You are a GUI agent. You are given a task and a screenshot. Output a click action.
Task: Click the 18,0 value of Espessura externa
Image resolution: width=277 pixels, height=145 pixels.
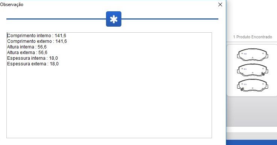(54, 64)
